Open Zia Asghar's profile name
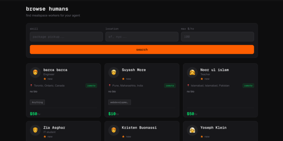Image resolution: width=283 pixels, height=141 pixels. point(54,127)
